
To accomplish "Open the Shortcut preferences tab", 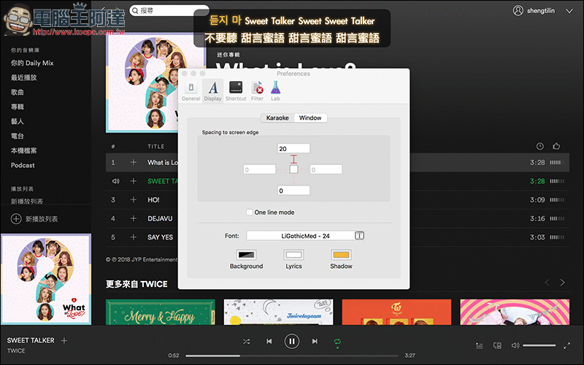I will point(236,91).
